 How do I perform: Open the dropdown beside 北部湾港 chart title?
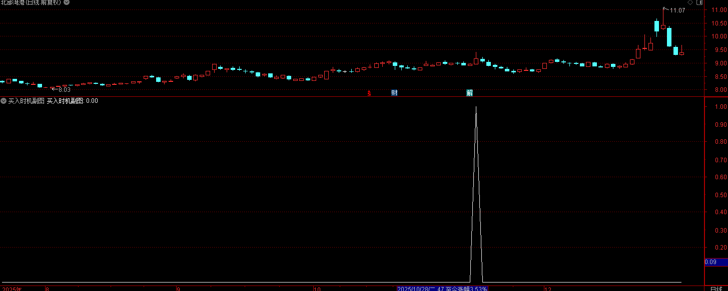(x=67, y=2)
